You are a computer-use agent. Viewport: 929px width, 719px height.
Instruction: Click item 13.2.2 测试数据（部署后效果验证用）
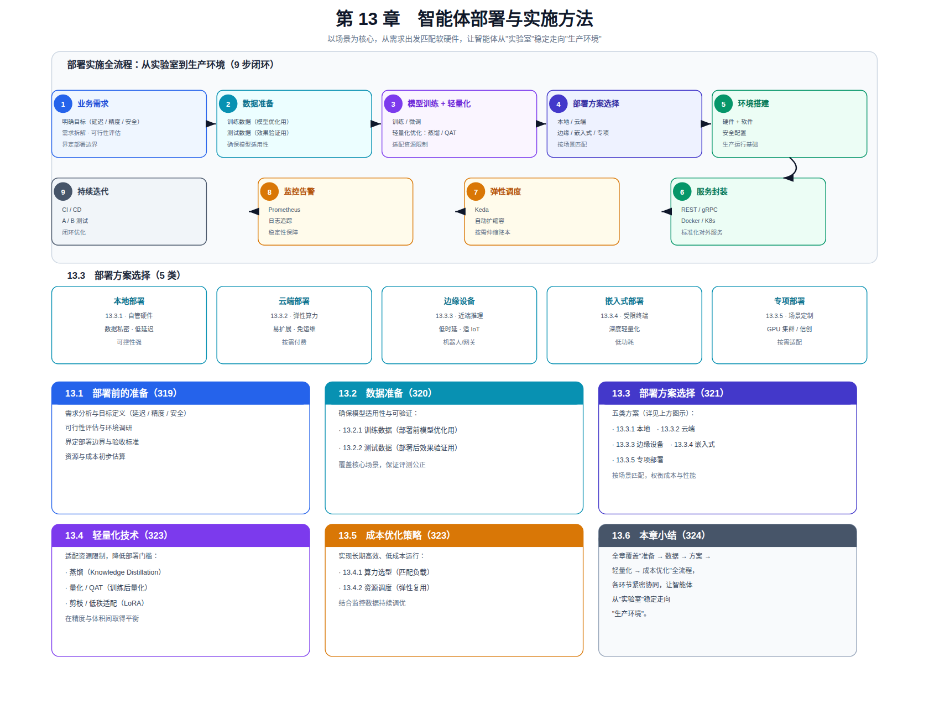(x=398, y=448)
